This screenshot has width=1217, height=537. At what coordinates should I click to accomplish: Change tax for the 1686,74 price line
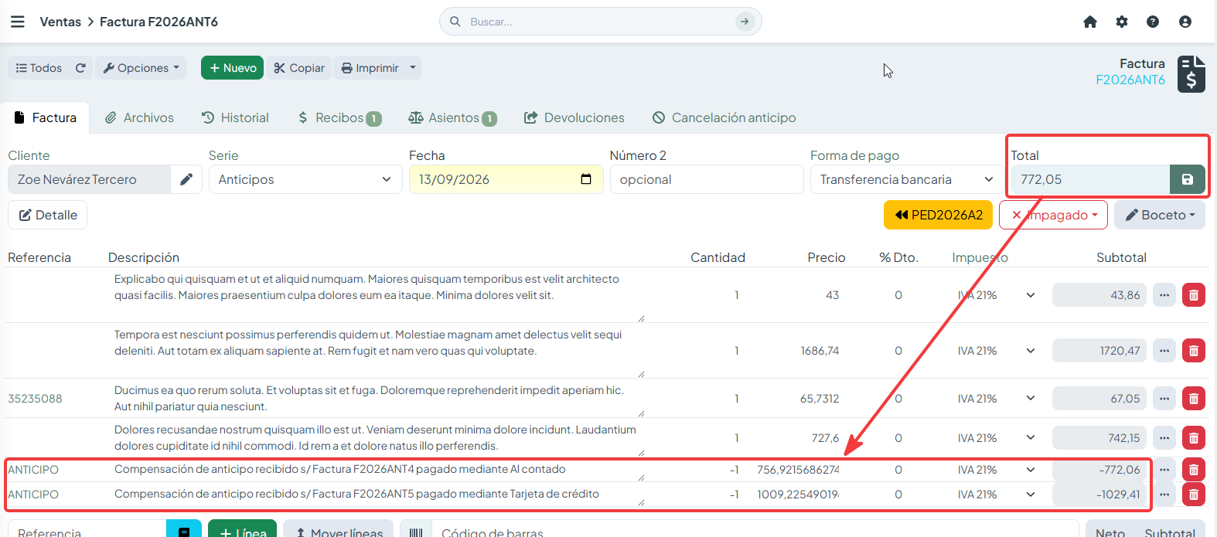996,351
